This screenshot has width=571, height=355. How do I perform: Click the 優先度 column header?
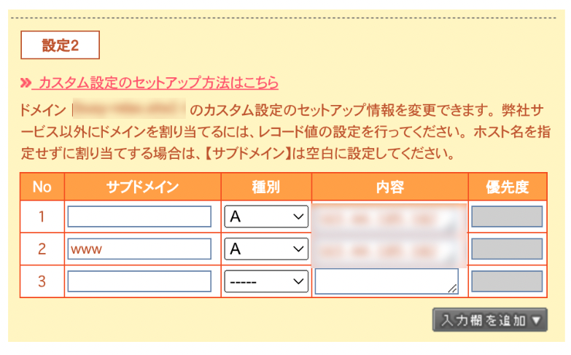pos(507,187)
